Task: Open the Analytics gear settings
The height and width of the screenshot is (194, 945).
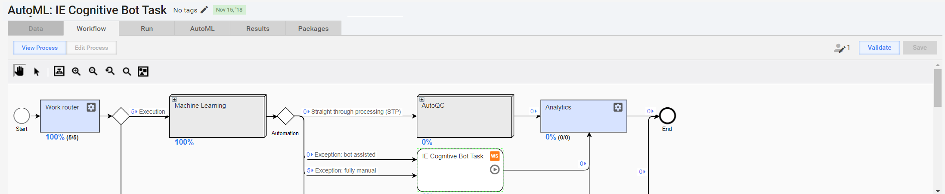Action: [x=618, y=107]
